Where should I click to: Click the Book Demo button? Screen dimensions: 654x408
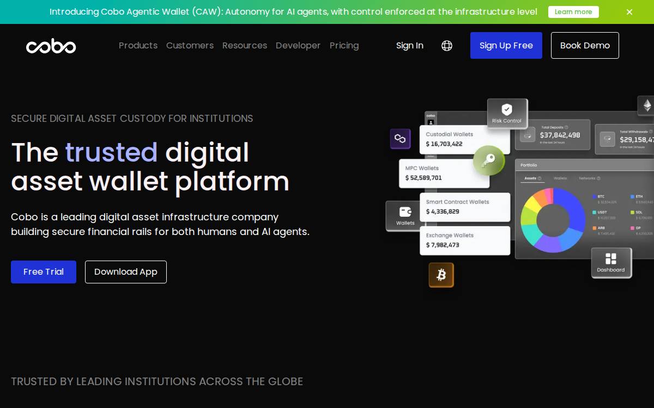(585, 45)
